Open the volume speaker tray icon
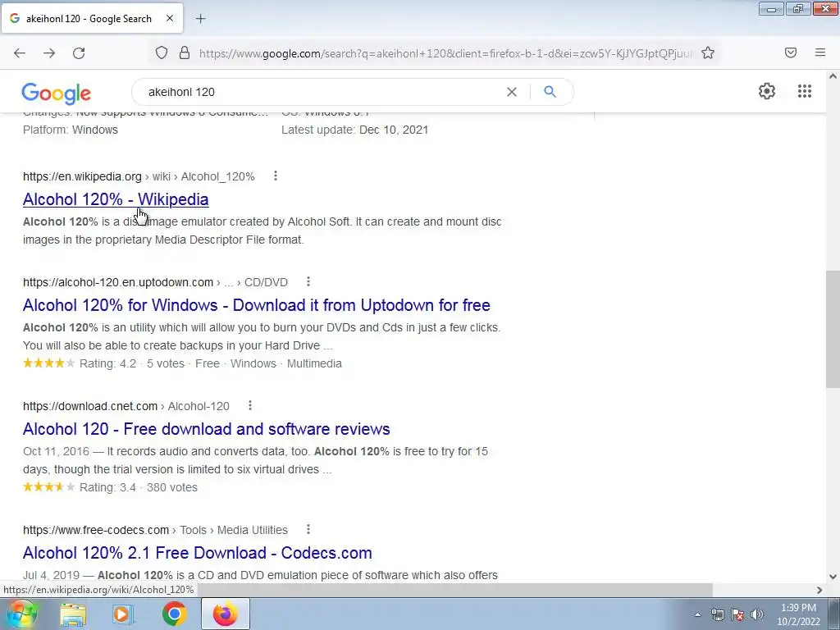Screen dimensions: 840x630 tap(757, 614)
